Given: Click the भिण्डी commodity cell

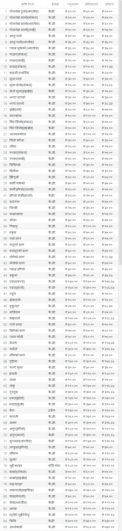Looking at the screenshot, I should tap(28, 208).
